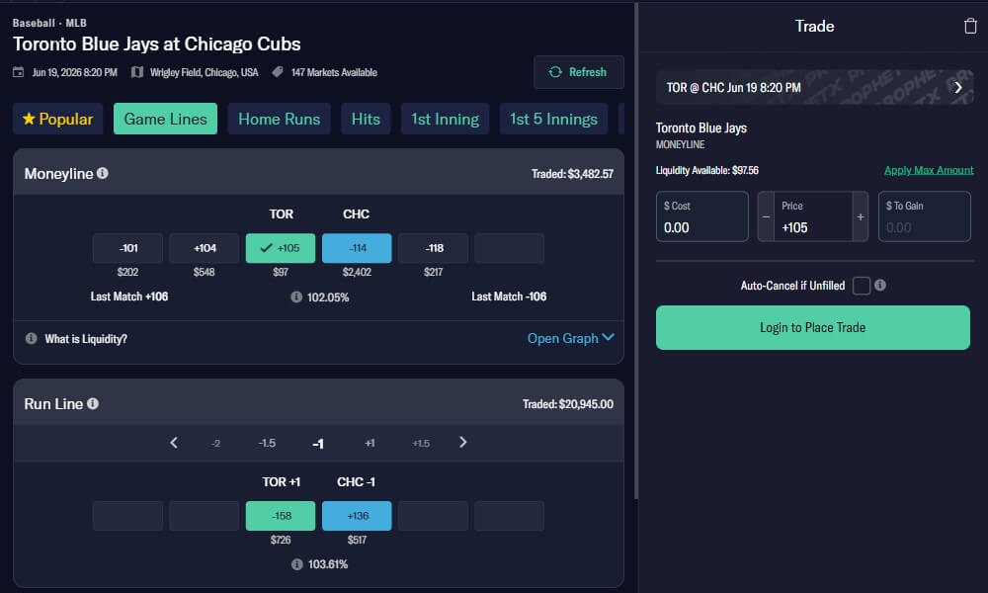Select run line +1

point(370,443)
